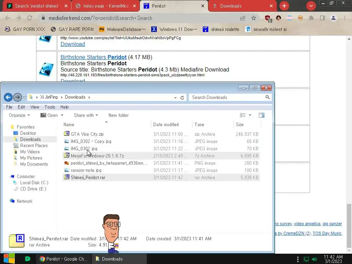The height and width of the screenshot is (264, 352).
Task: Open view options dropdown arrow
Action: click(250, 115)
